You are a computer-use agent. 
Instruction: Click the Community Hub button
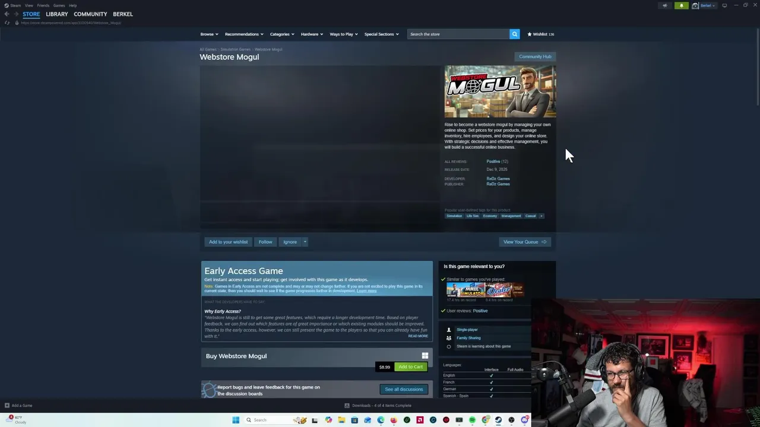pos(535,57)
